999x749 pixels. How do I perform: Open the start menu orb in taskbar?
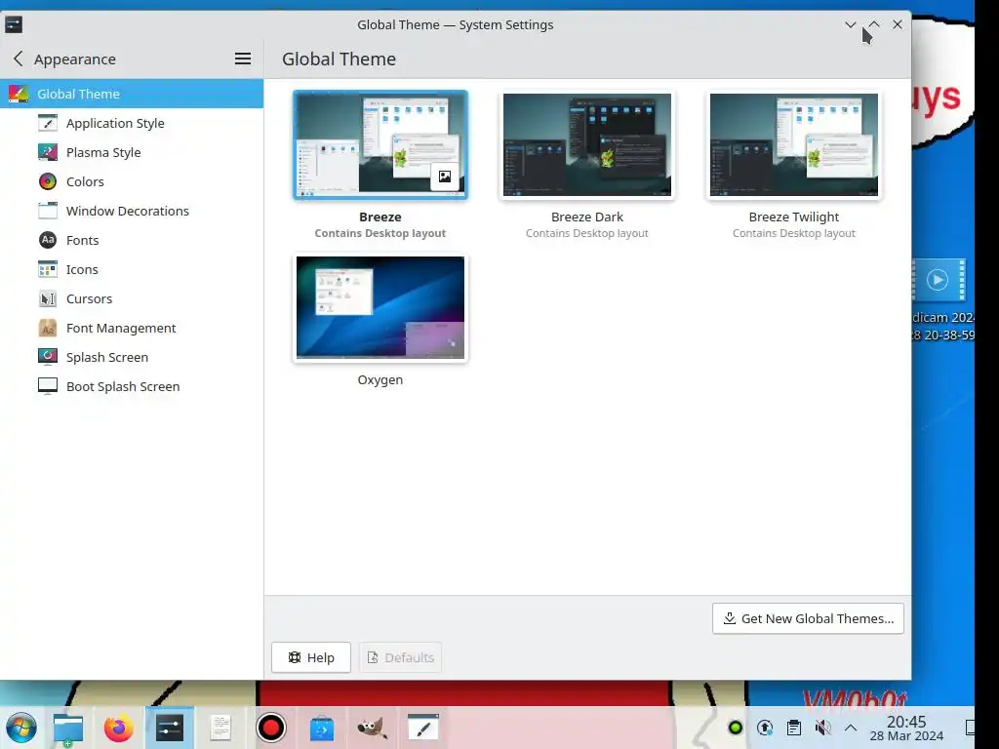21,728
